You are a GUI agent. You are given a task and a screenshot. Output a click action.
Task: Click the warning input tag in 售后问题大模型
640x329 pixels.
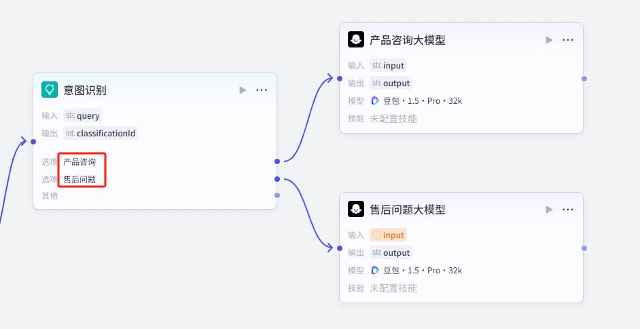pos(389,235)
